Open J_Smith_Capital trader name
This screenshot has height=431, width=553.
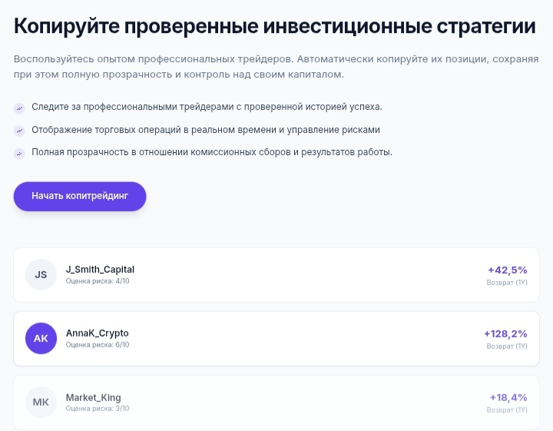click(100, 270)
